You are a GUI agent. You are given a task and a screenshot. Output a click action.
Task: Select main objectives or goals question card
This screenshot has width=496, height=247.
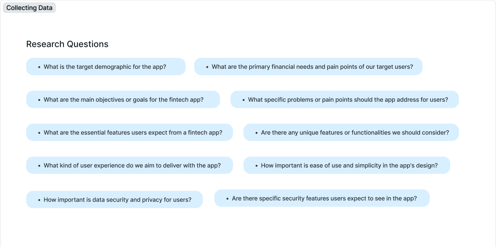pyautogui.click(x=123, y=100)
